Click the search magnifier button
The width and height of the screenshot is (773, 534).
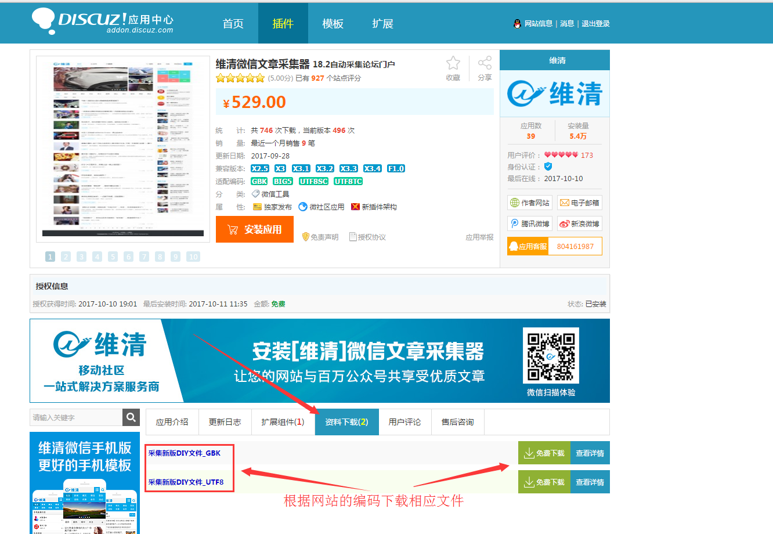(131, 417)
